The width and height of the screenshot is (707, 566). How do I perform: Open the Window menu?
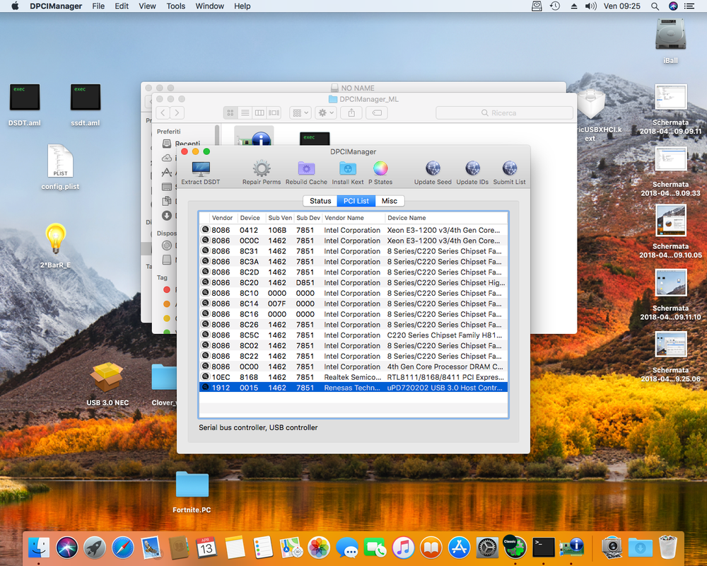210,6
